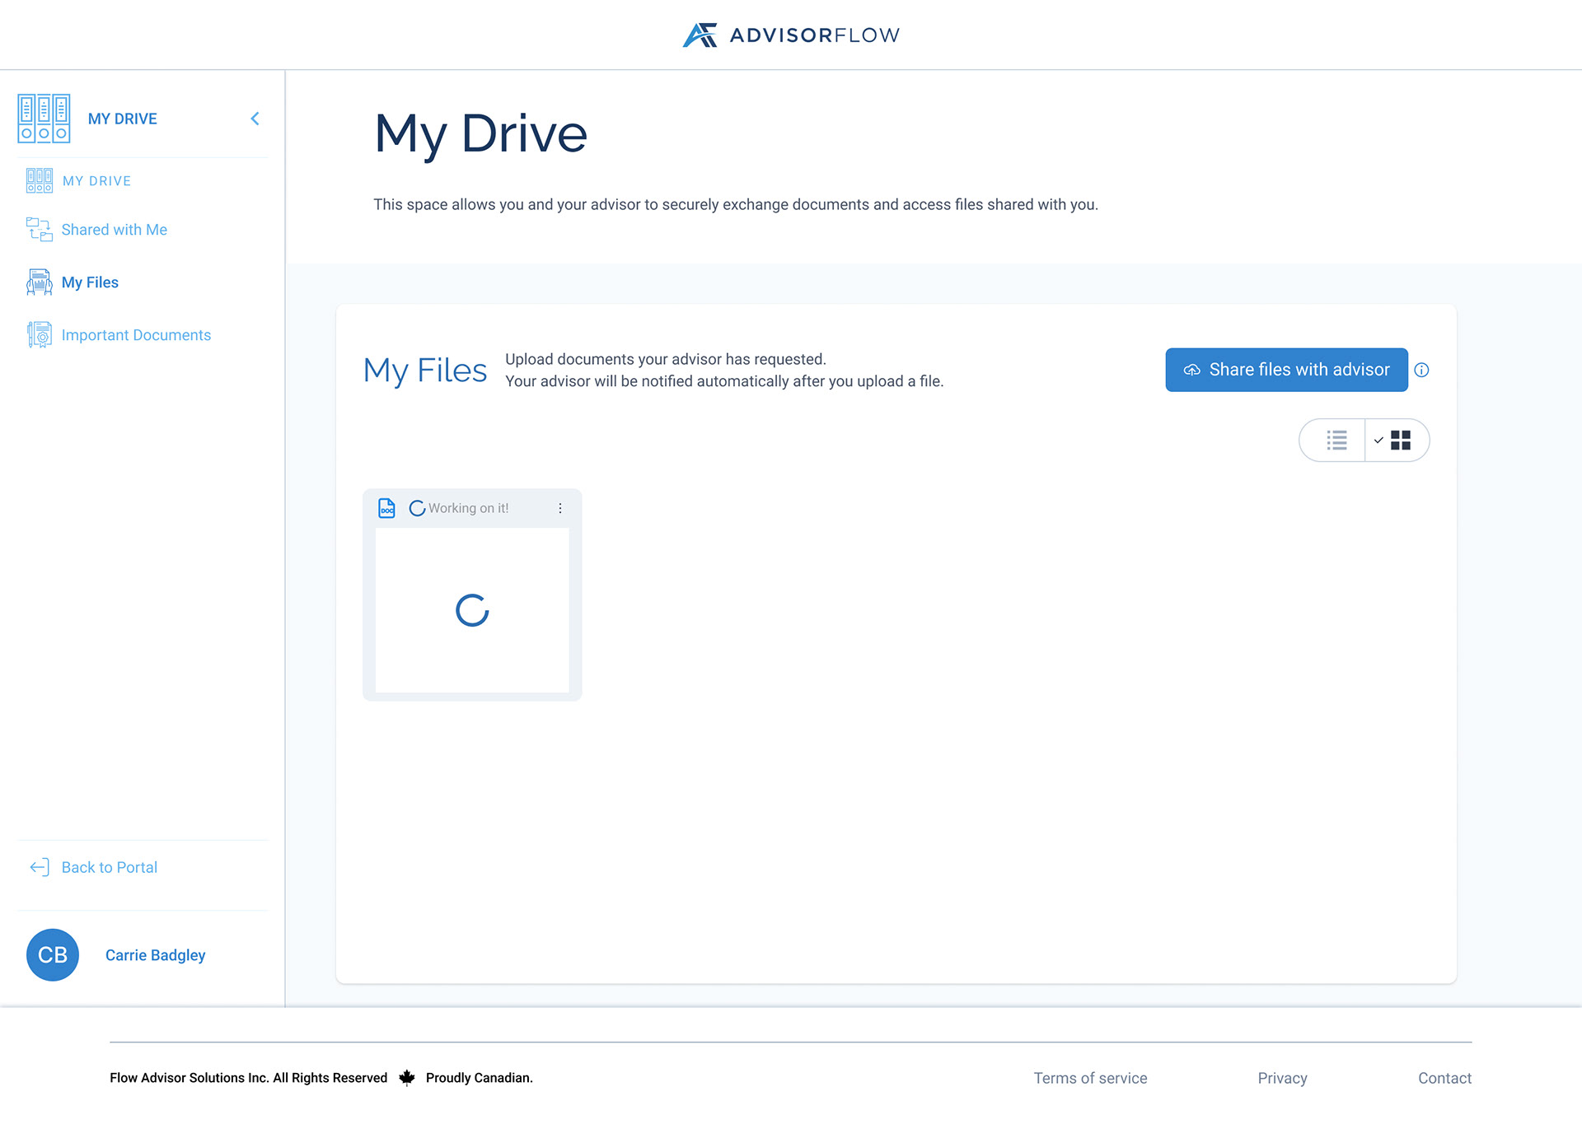Click the Important Documents certificate icon
The image size is (1582, 1124).
[38, 334]
